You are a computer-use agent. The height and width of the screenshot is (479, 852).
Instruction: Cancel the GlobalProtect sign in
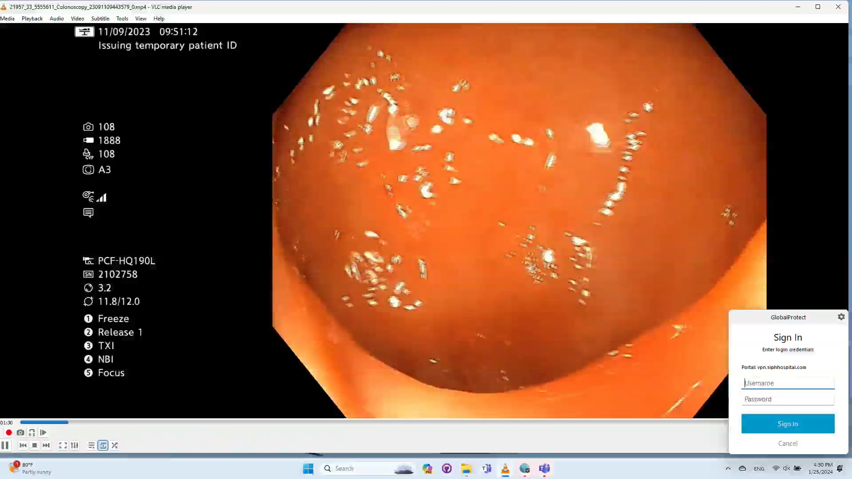tap(788, 444)
